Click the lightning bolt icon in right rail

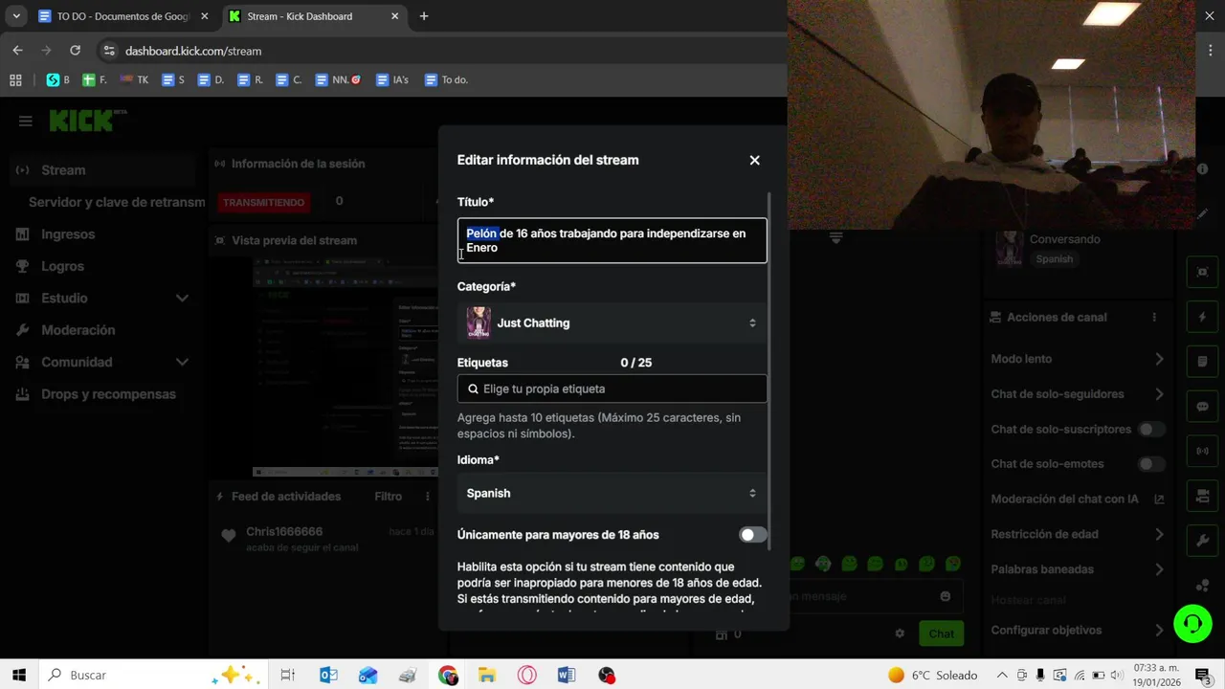click(x=1203, y=317)
